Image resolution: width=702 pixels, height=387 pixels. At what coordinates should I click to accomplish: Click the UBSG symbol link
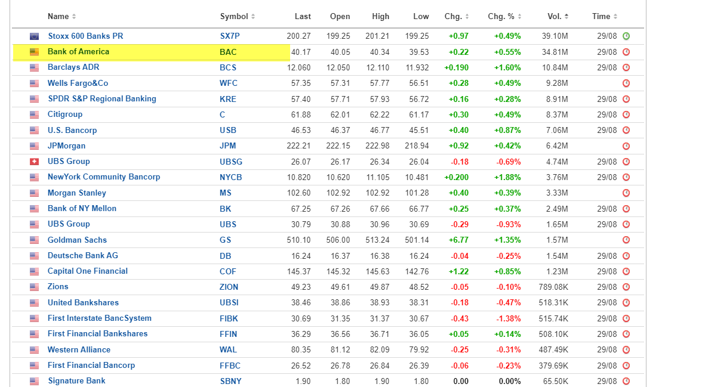click(x=231, y=162)
